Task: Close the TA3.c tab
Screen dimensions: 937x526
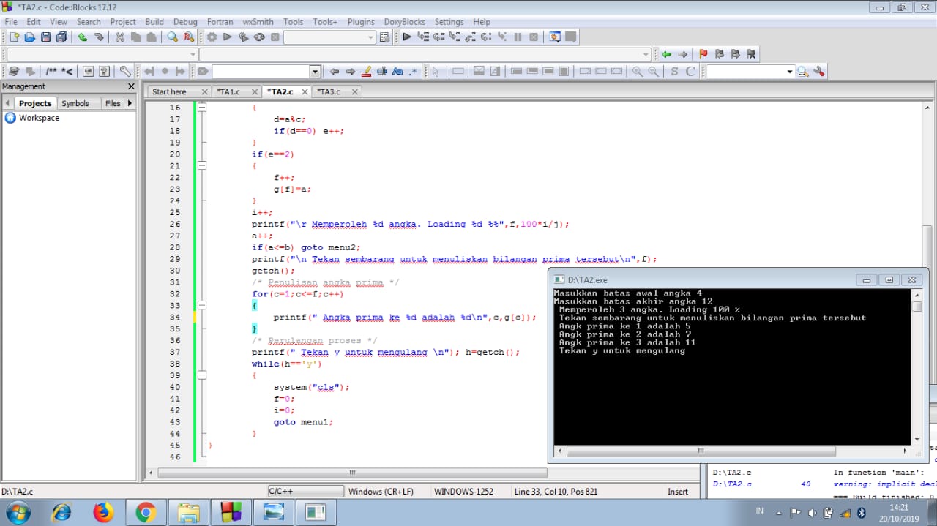Action: click(355, 92)
